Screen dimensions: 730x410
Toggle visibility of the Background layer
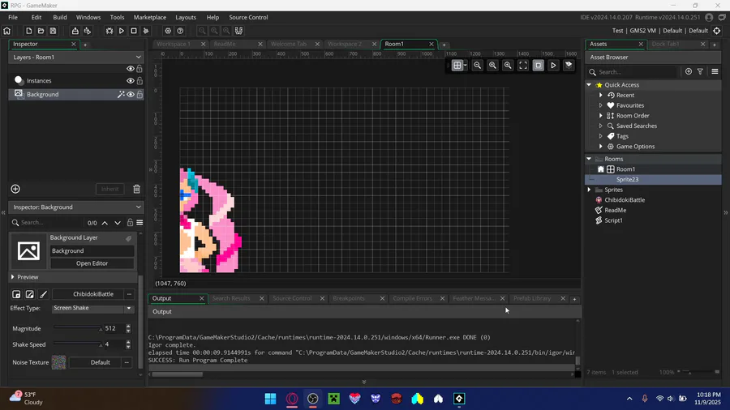(131, 94)
